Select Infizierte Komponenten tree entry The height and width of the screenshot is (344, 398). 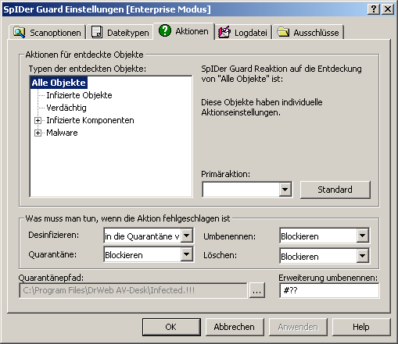click(90, 120)
